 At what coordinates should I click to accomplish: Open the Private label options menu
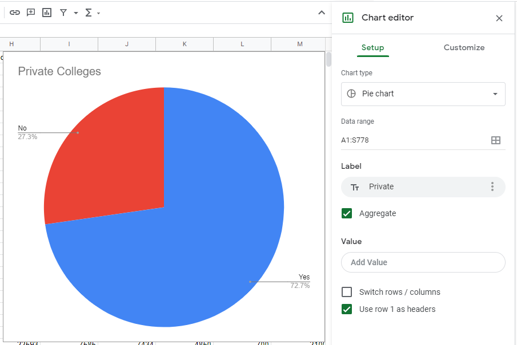(492, 187)
